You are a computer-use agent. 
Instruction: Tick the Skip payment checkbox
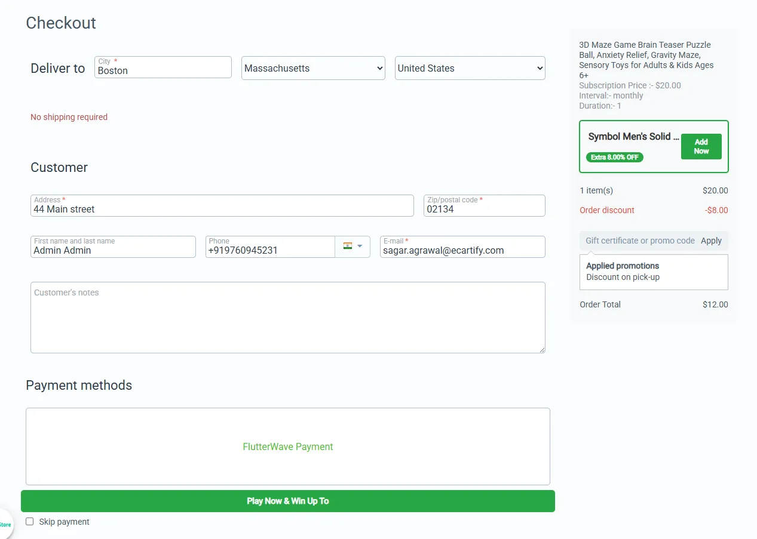click(30, 522)
